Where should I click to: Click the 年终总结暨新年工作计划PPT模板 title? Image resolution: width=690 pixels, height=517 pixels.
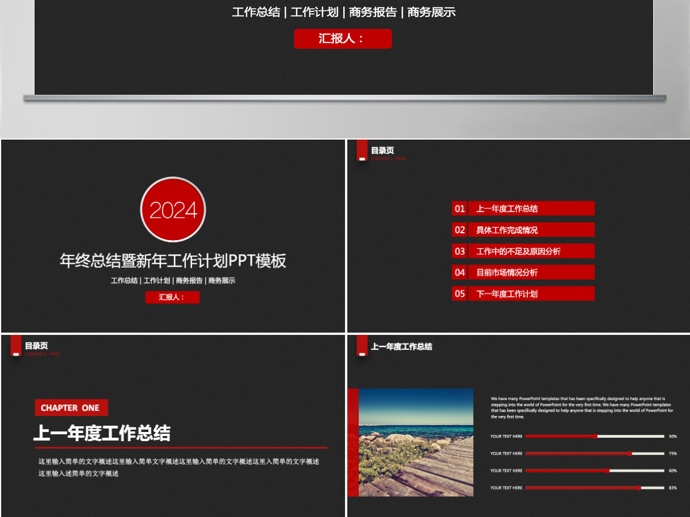click(173, 261)
